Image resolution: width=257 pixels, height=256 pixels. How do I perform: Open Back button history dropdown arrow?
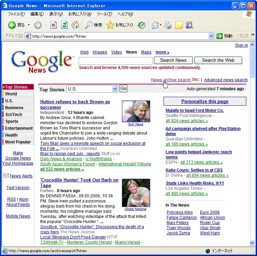(x=29, y=25)
